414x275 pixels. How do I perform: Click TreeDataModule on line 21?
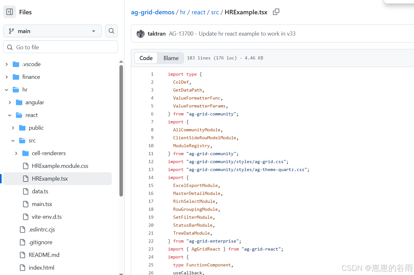coord(191,233)
